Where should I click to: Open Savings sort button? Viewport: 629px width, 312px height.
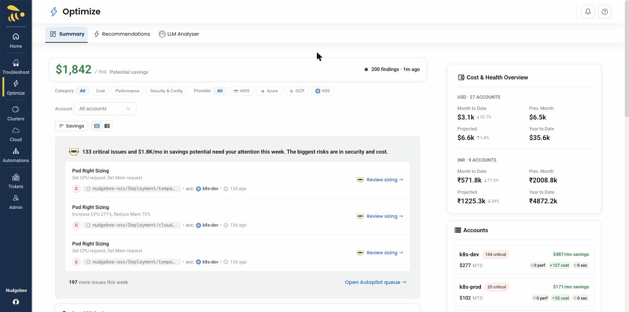(71, 126)
